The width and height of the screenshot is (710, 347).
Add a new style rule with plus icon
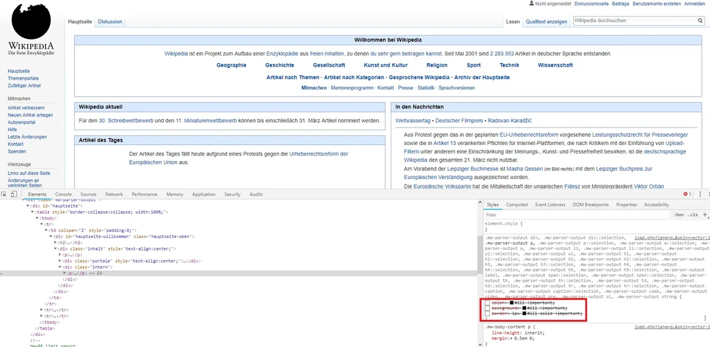[x=705, y=214]
